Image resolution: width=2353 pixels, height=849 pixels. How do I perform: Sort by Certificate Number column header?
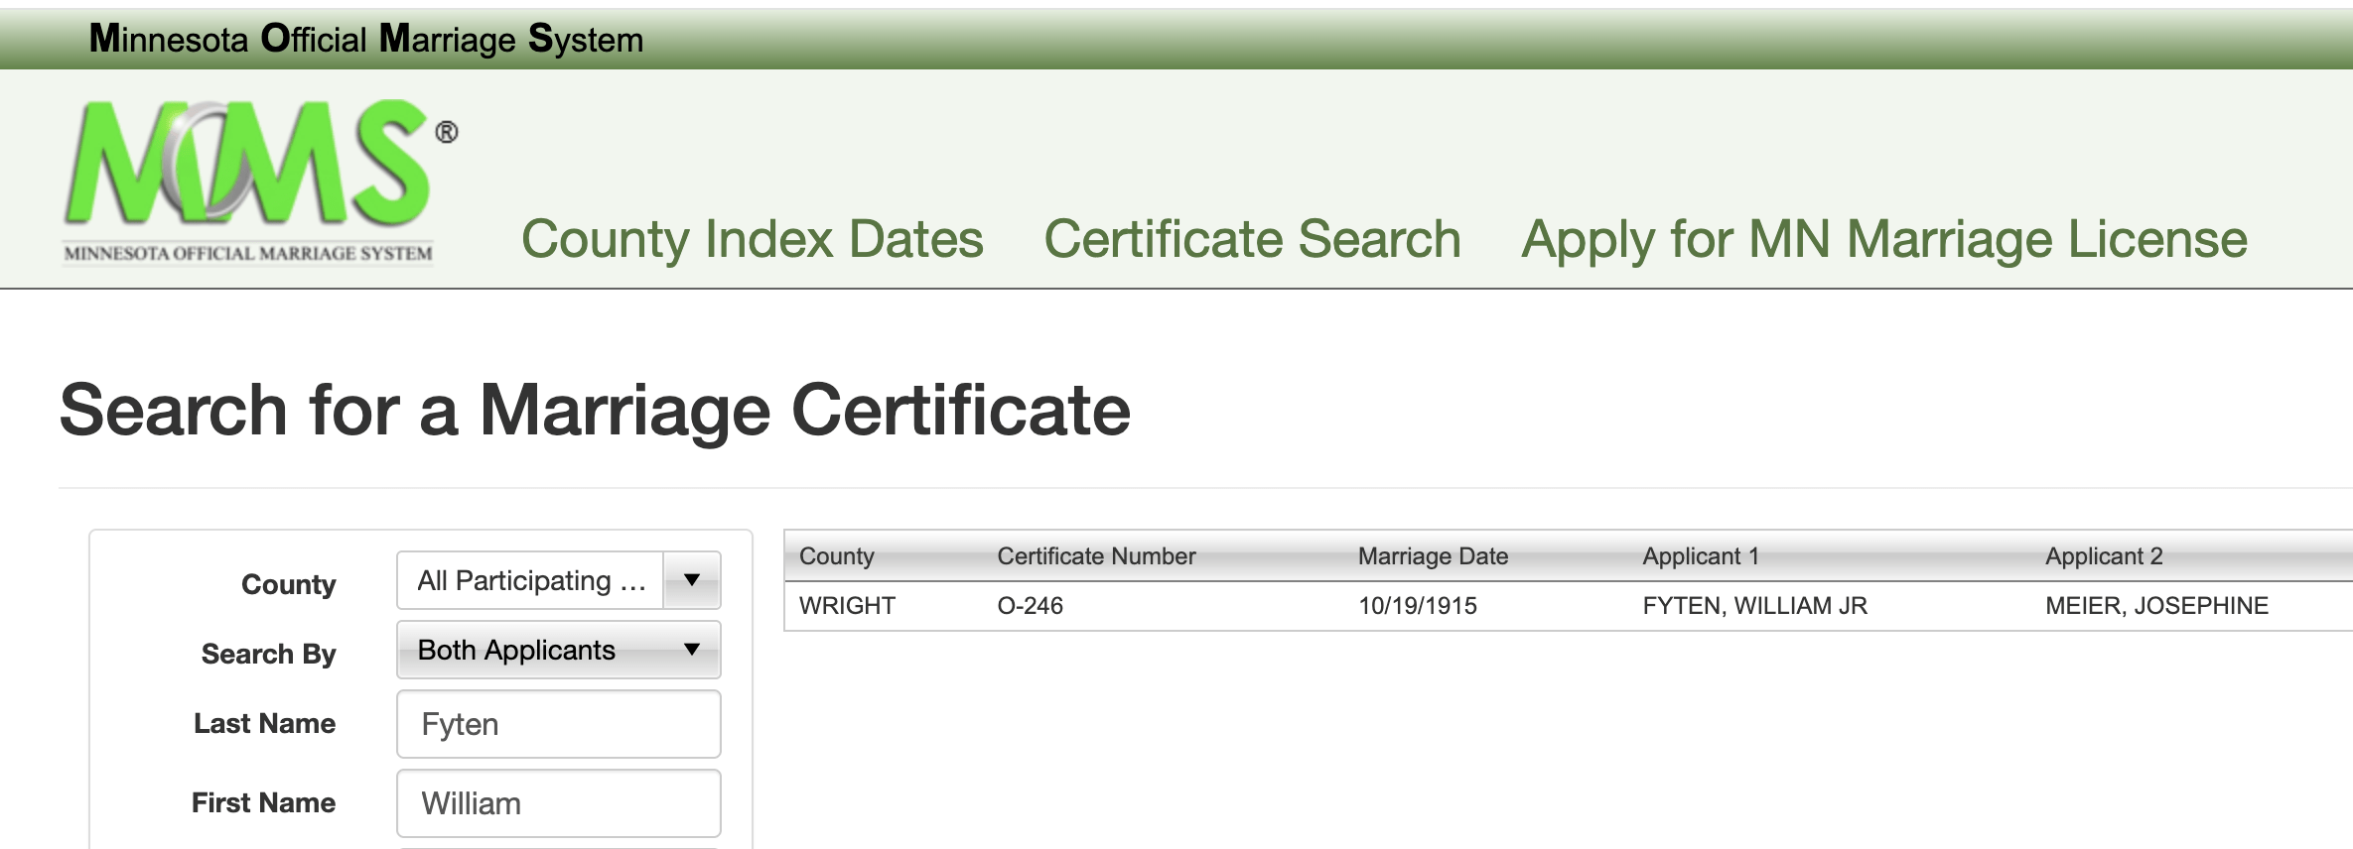[x=1095, y=556]
